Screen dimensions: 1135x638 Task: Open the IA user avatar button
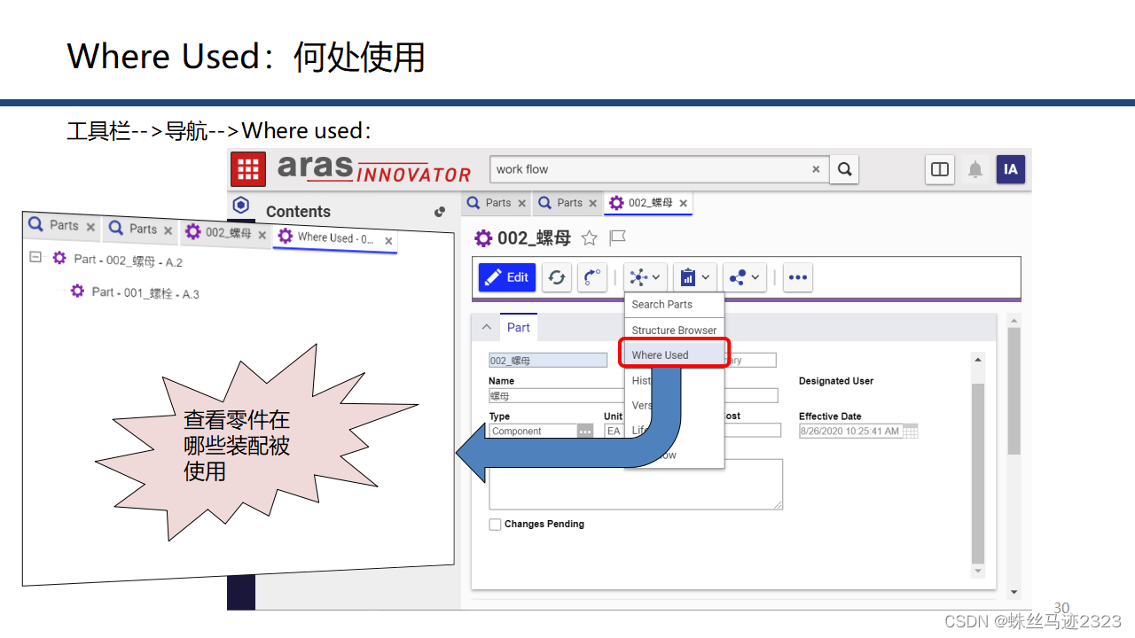click(x=1011, y=169)
